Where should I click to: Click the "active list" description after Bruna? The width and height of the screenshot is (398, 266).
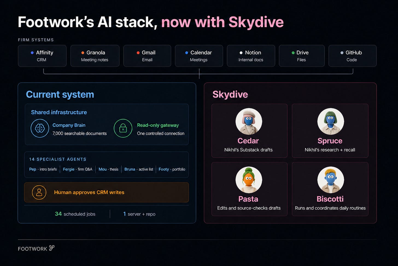[146, 169]
